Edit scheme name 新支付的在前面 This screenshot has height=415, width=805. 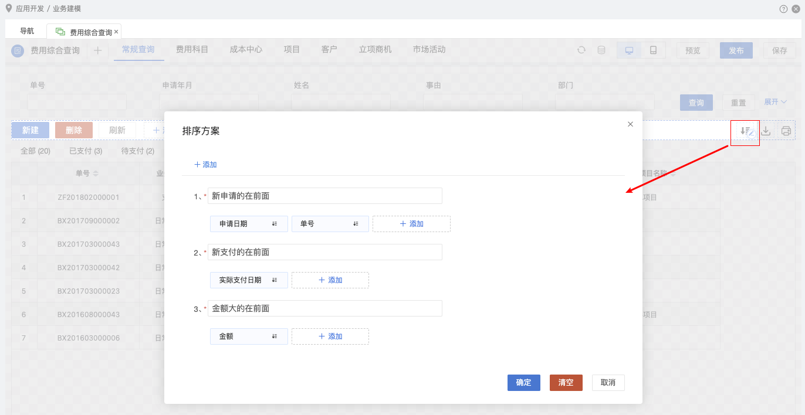[325, 252]
